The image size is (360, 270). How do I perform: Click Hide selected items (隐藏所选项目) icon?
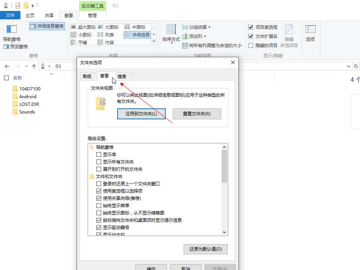[x=289, y=36]
